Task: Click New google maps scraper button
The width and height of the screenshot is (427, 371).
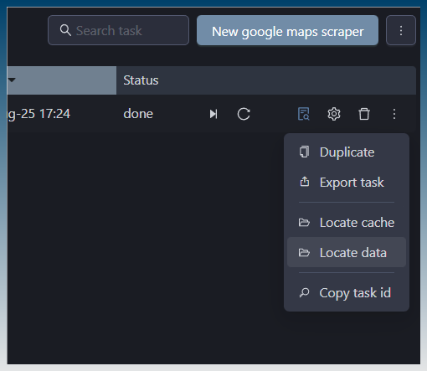Action: tap(287, 30)
